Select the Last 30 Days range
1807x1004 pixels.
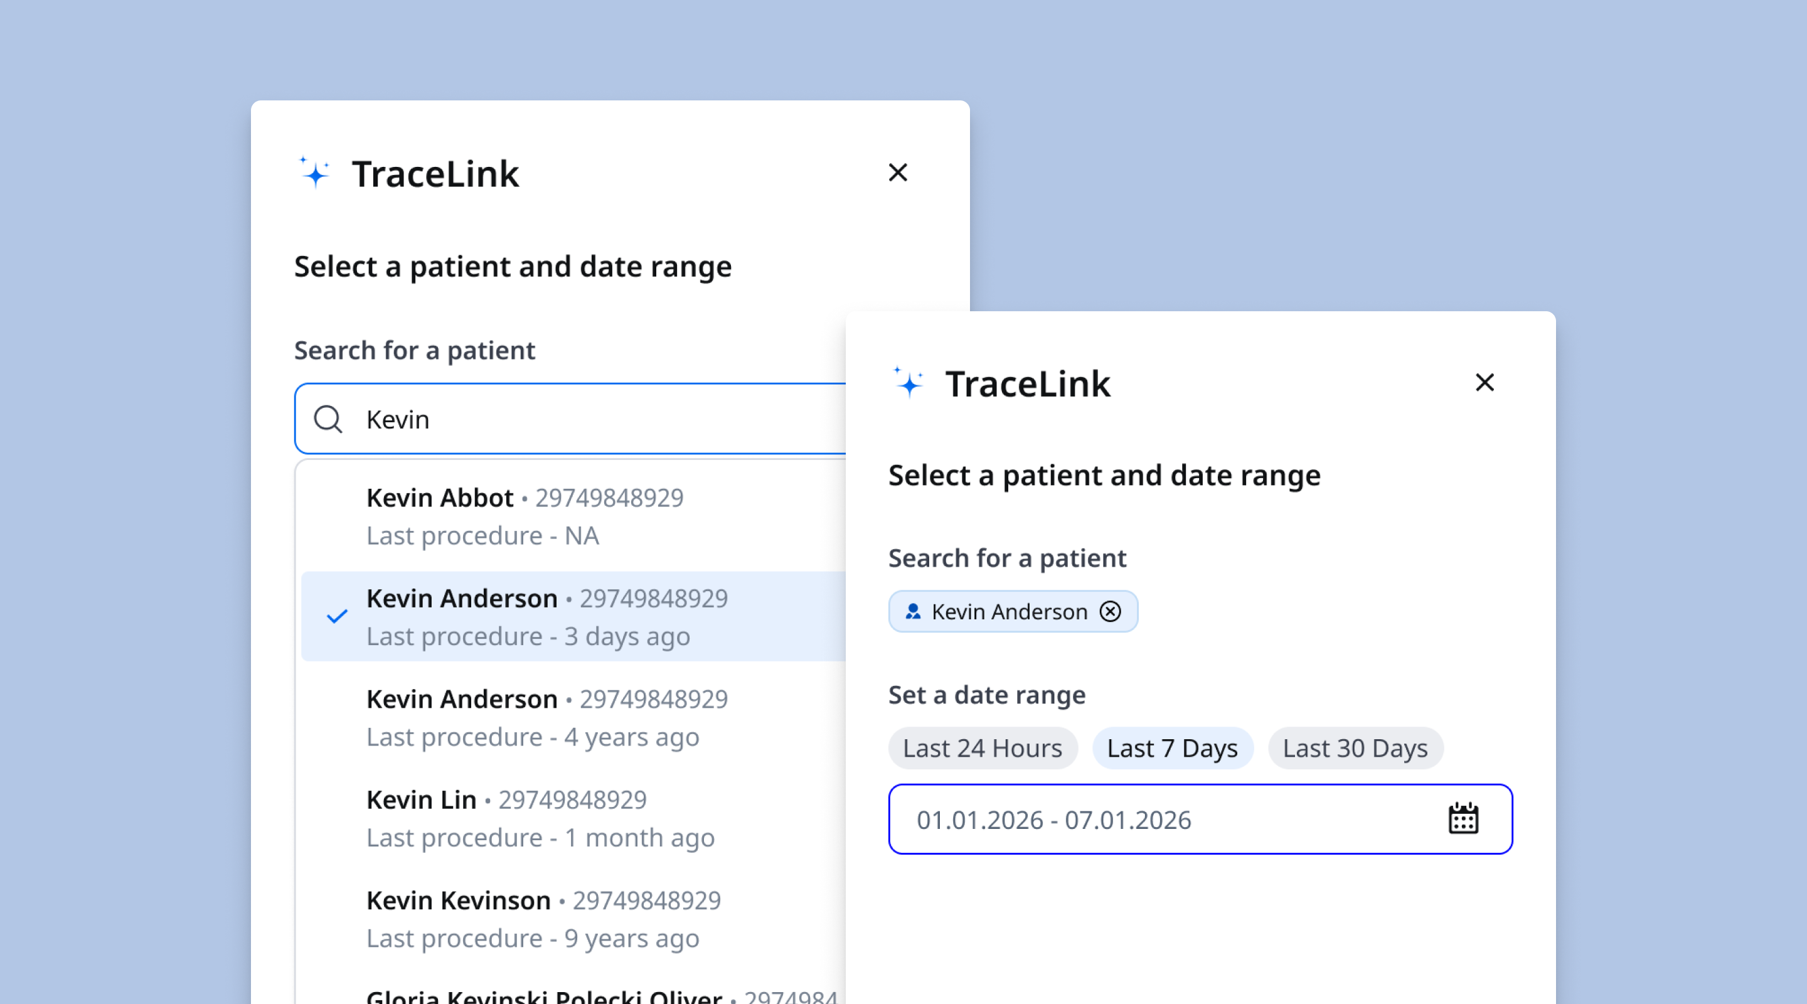[x=1356, y=749]
